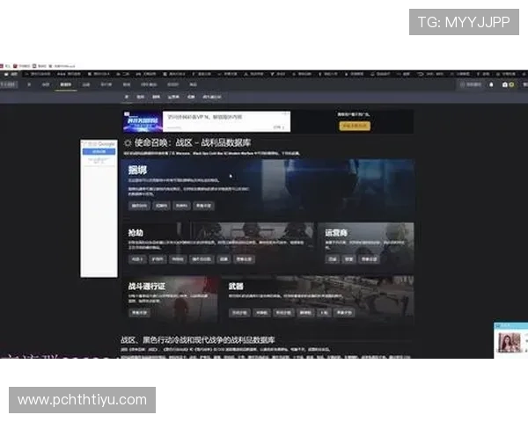Click first tag button under 抢劫 section
The image size is (528, 422).
[x=137, y=259]
